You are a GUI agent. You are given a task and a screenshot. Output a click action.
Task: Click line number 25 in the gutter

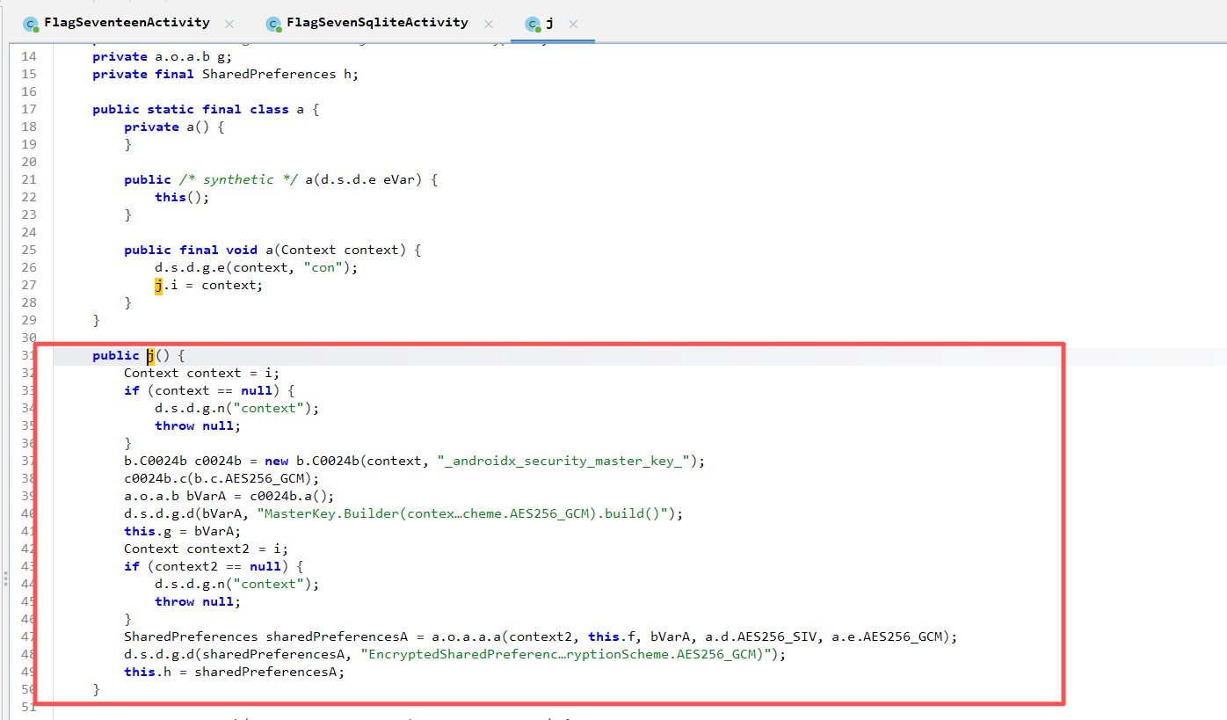point(28,250)
